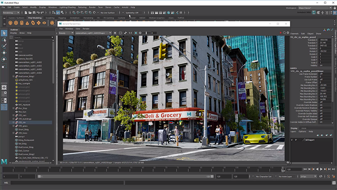Click the Redo arrow icon
337x190 pixels.
coord(42,13)
